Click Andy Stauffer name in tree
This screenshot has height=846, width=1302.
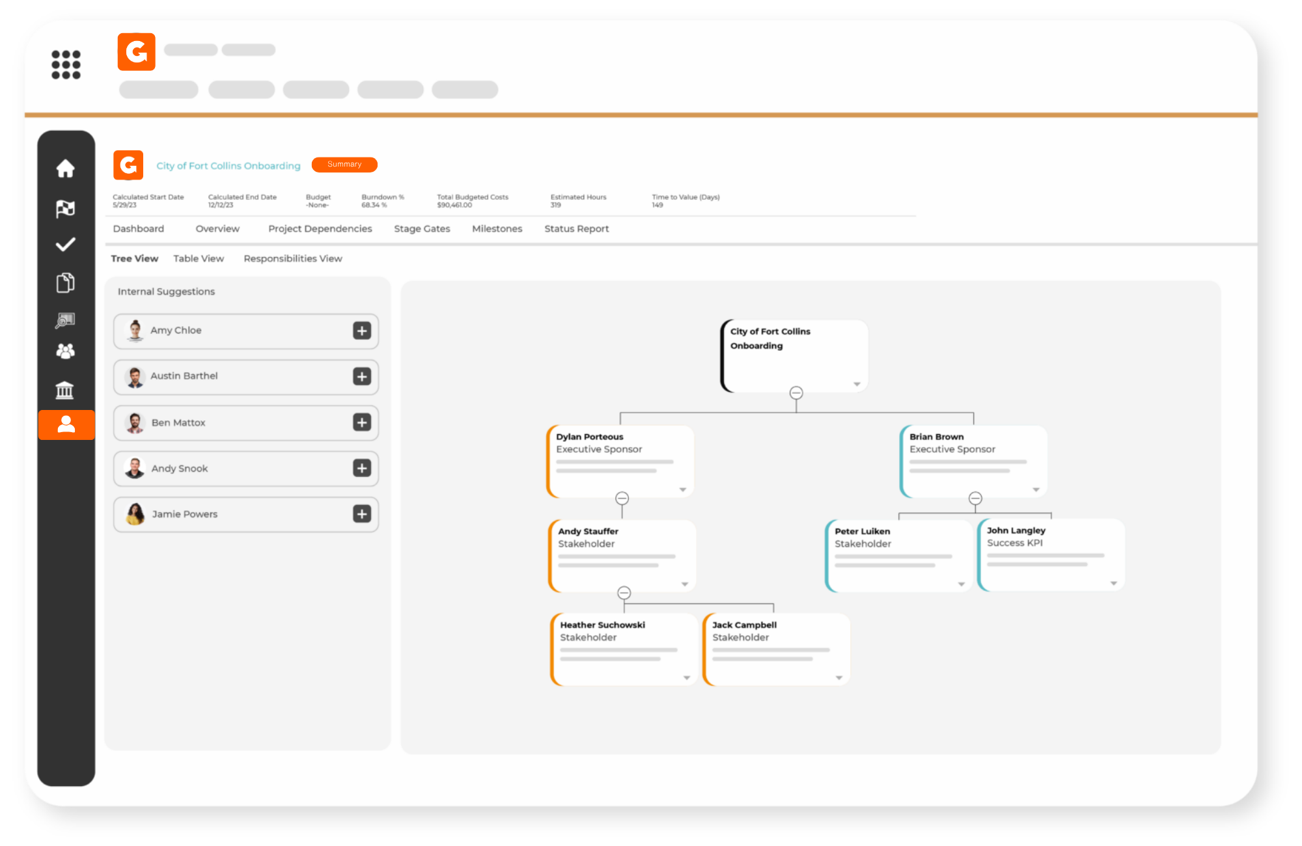pos(589,531)
